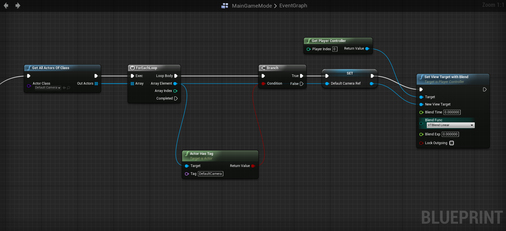Image resolution: width=506 pixels, height=231 pixels.
Task: Click the Branch False exec pin
Action: pos(301,84)
